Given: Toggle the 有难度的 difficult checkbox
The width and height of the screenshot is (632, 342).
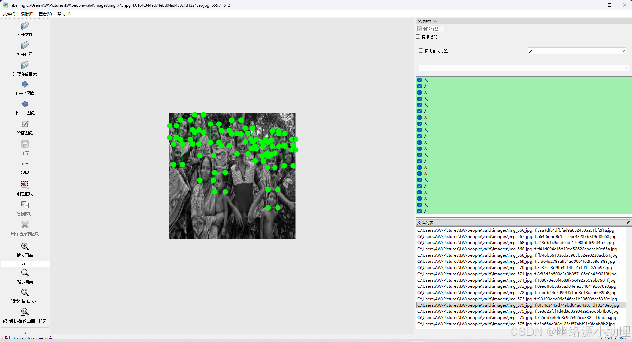Looking at the screenshot, I should [x=418, y=37].
